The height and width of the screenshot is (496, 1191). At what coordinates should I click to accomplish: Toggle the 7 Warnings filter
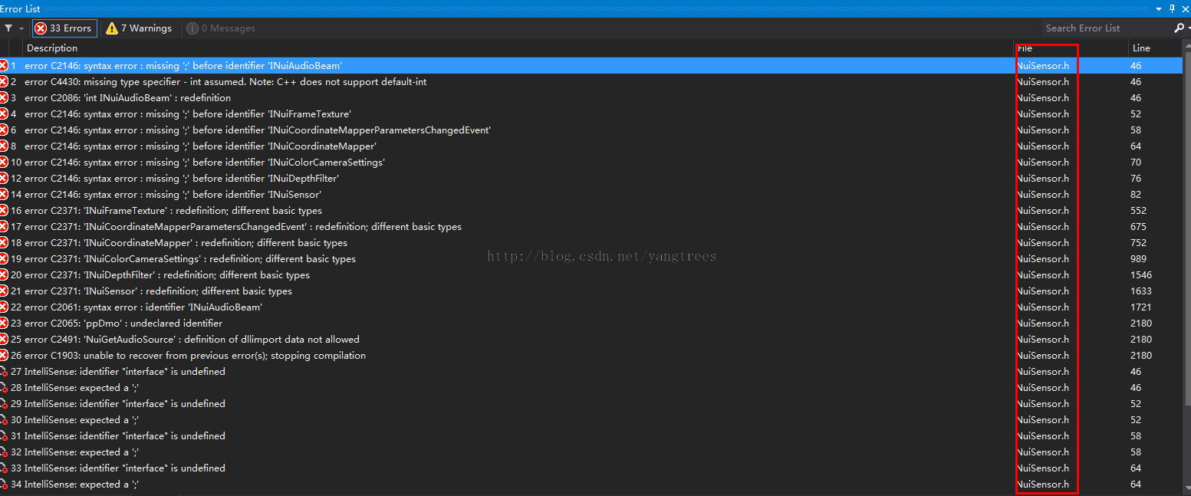(139, 28)
